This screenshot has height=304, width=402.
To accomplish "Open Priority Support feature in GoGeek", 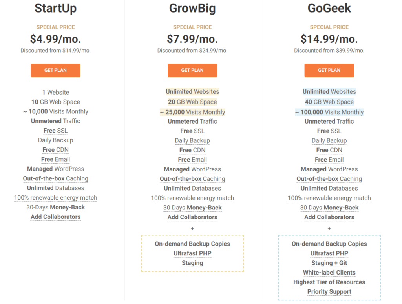I will (x=329, y=292).
